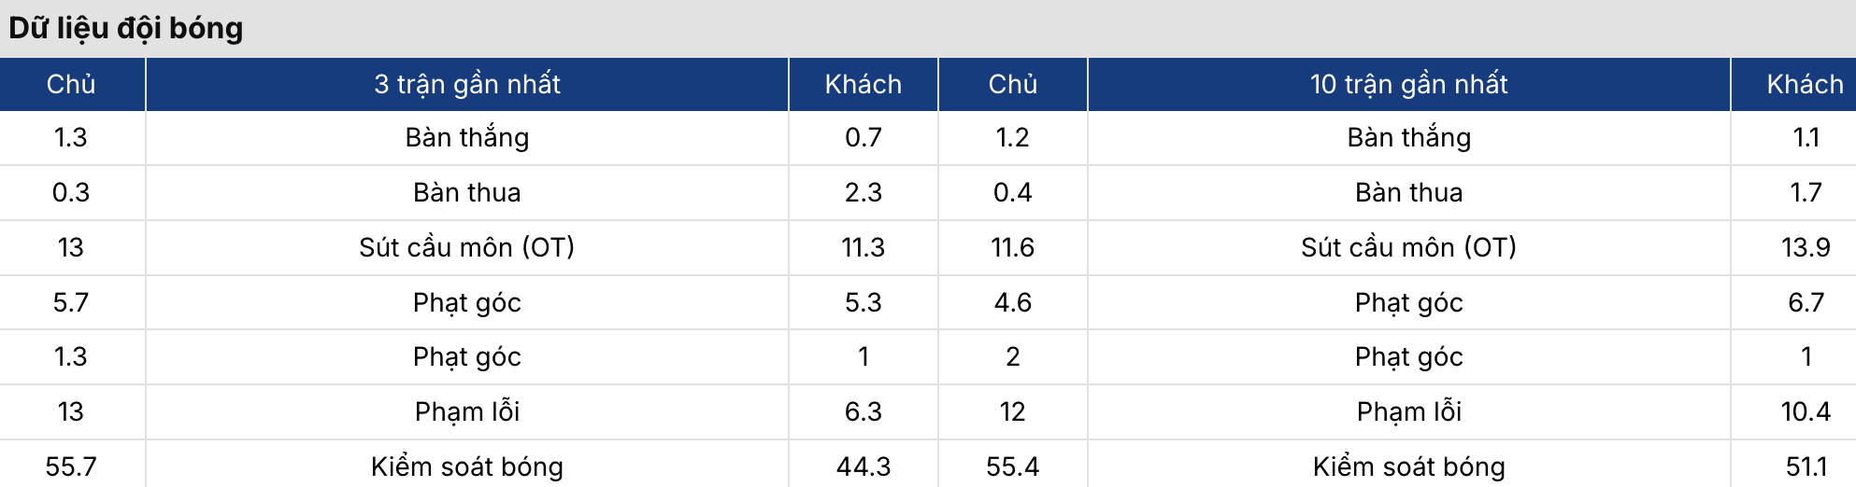Image resolution: width=1856 pixels, height=487 pixels.
Task: Click "Phạm lỗi" label under 3 trận gần nhất
Action: tap(467, 411)
